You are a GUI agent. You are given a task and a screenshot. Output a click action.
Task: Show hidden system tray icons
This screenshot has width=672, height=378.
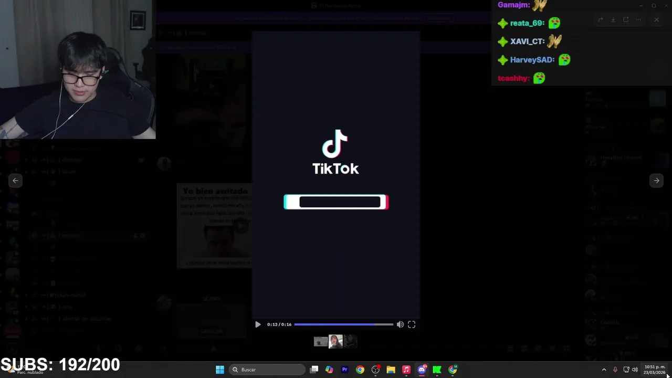pos(604,370)
